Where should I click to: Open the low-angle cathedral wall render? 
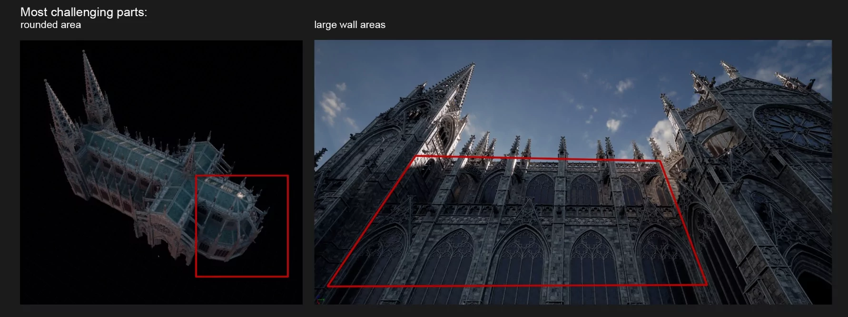573,172
